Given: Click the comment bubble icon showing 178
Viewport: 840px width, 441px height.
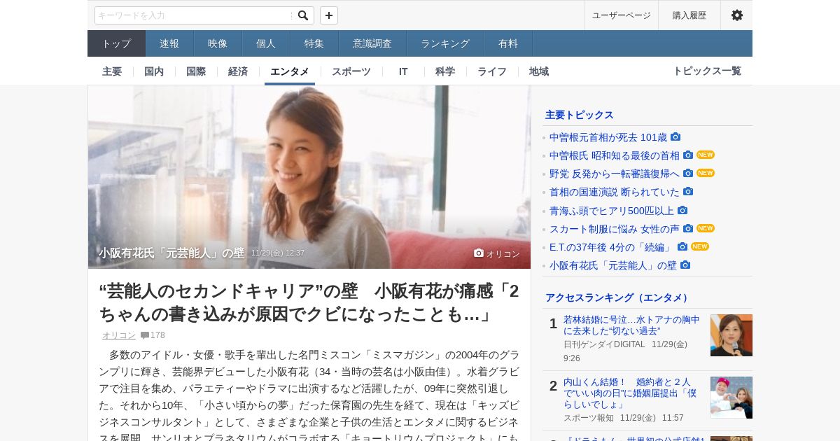Looking at the screenshot, I should click(x=145, y=335).
